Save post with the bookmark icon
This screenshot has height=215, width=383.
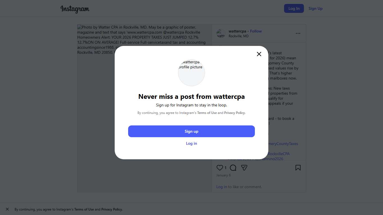tap(298, 168)
